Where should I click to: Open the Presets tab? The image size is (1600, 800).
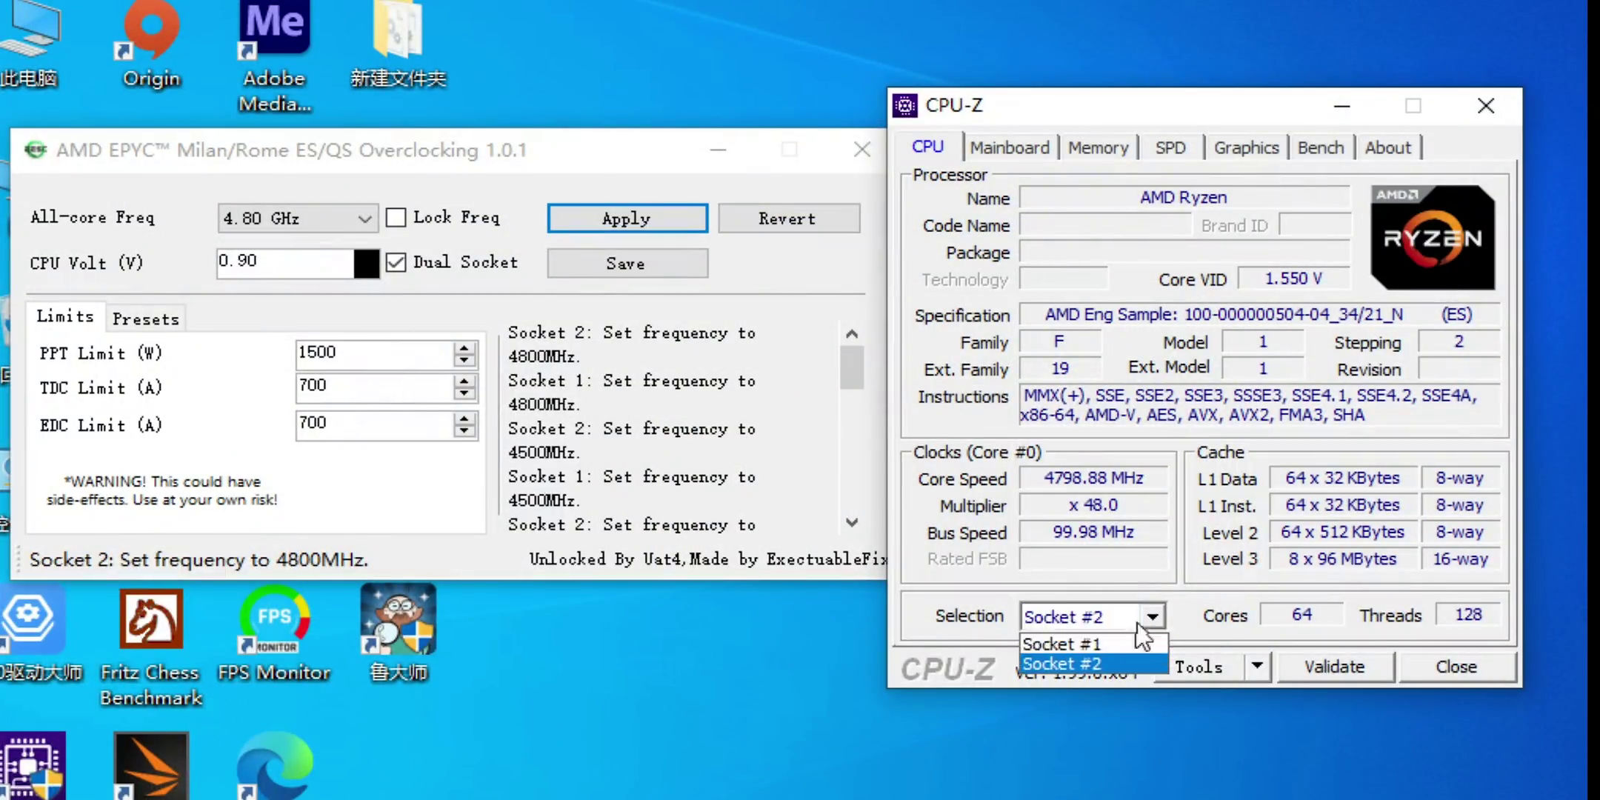pyautogui.click(x=145, y=319)
